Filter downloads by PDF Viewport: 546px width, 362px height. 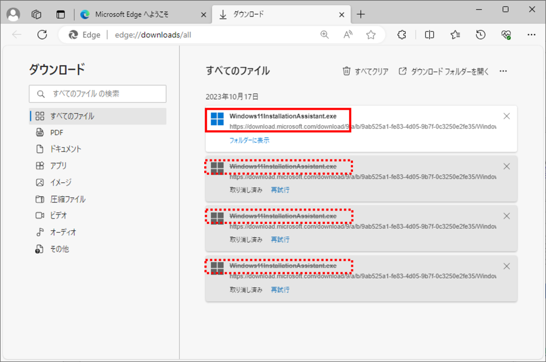(x=98, y=133)
